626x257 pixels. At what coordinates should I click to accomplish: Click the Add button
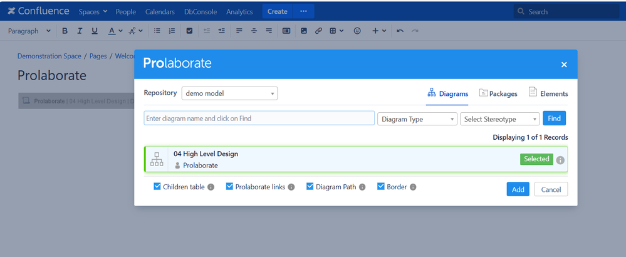pyautogui.click(x=518, y=189)
